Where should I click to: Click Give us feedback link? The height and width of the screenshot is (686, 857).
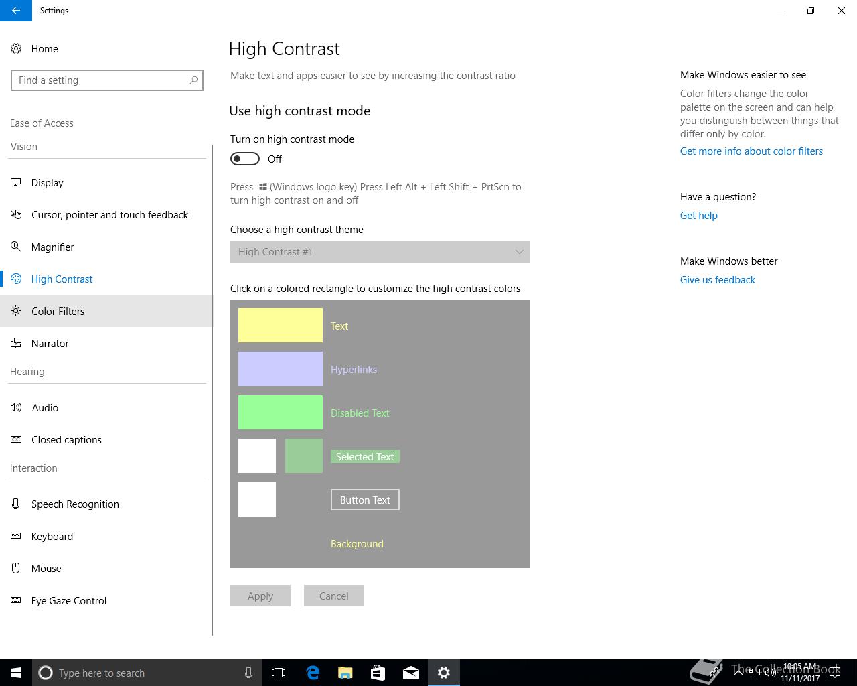pos(718,280)
